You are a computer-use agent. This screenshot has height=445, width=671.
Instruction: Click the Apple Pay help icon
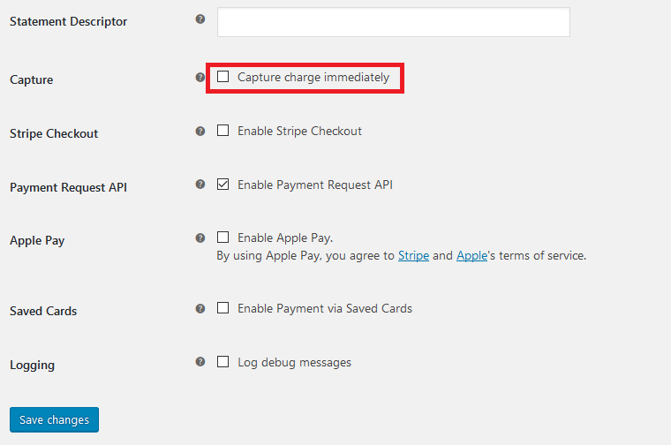click(200, 238)
